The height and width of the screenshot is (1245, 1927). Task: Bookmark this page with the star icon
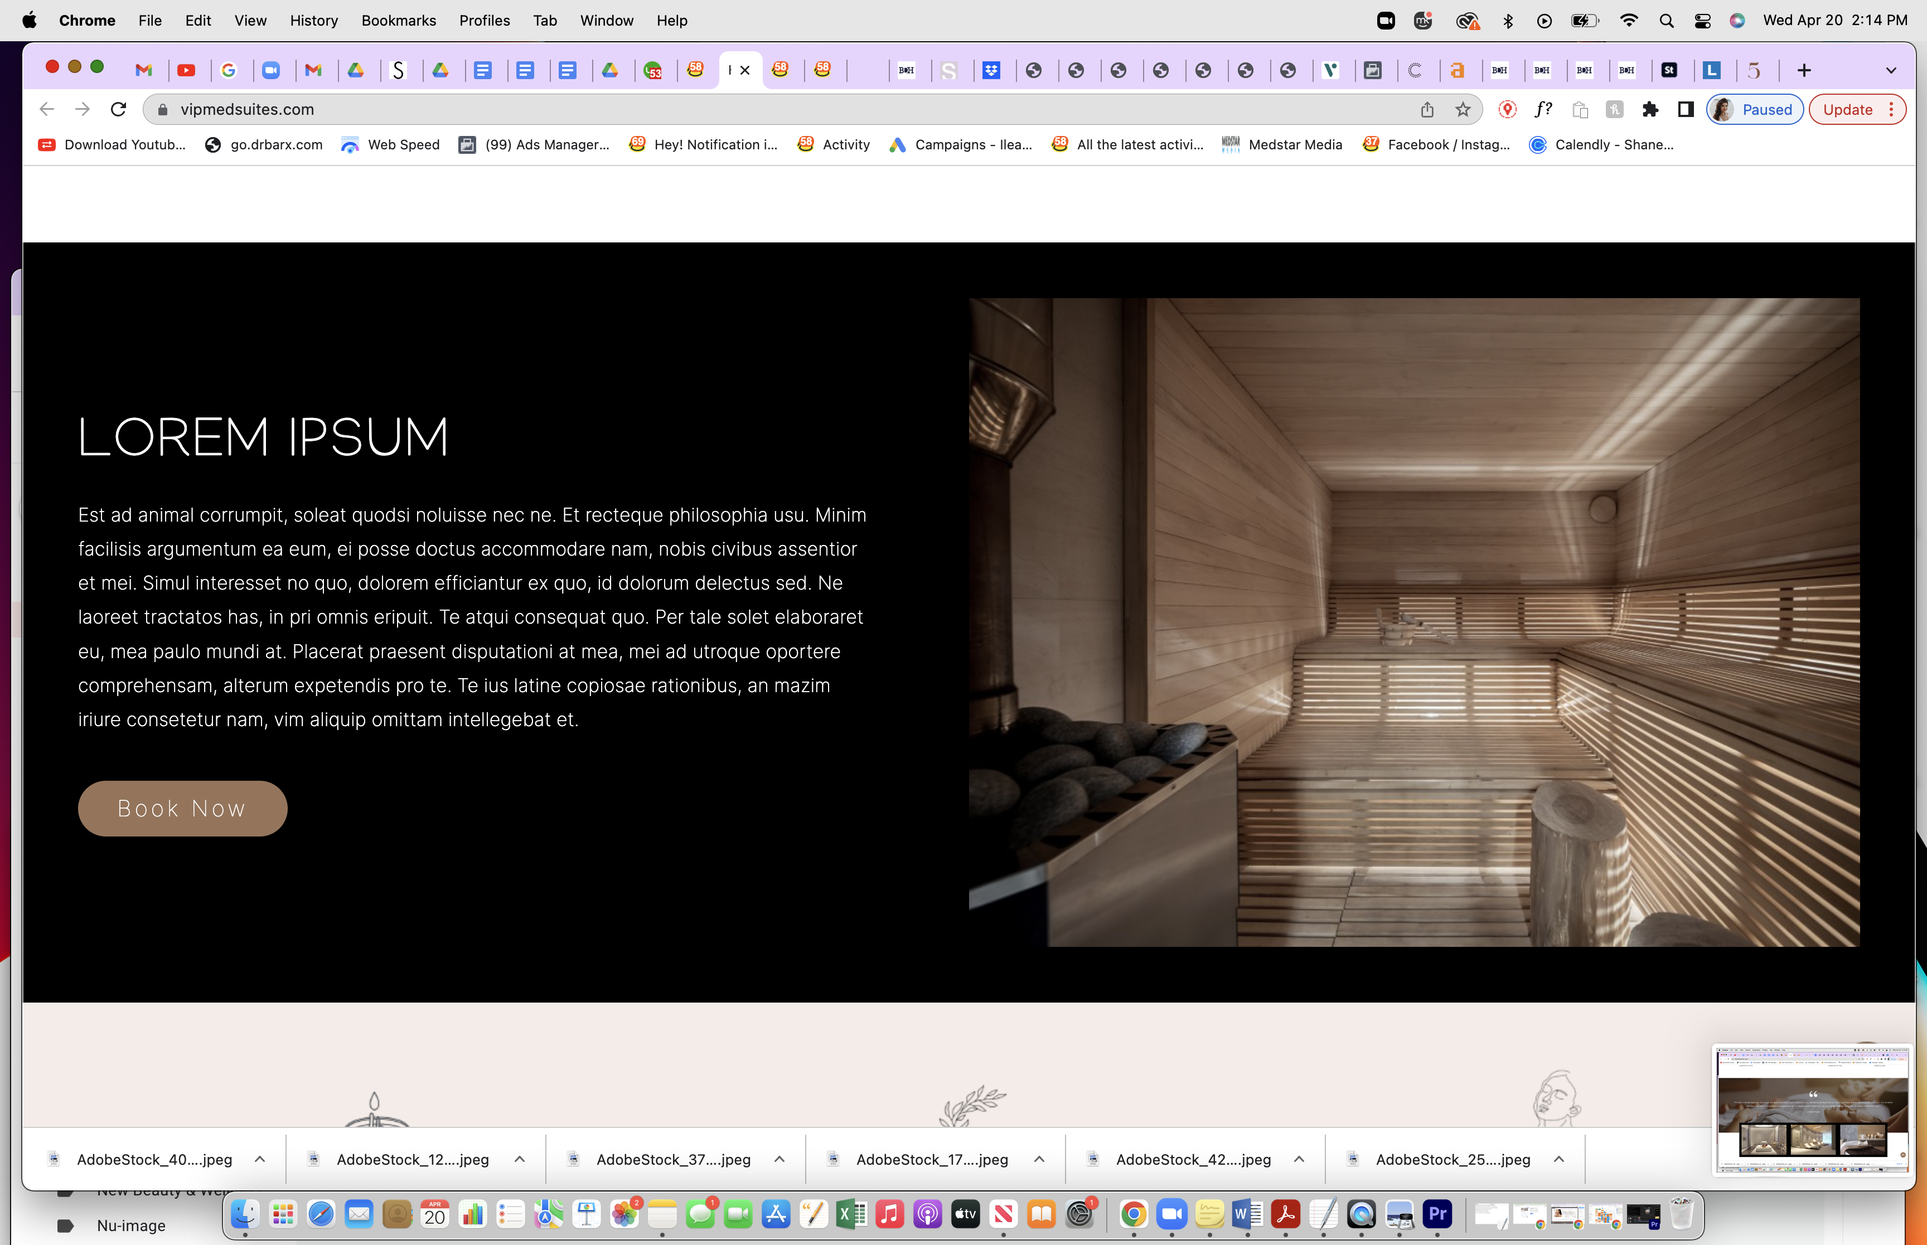1462,109
